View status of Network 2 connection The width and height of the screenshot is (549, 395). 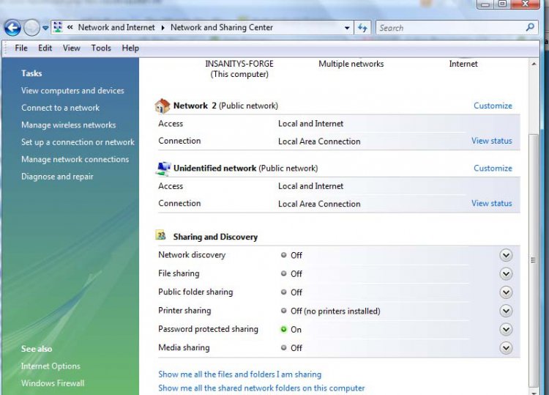492,141
